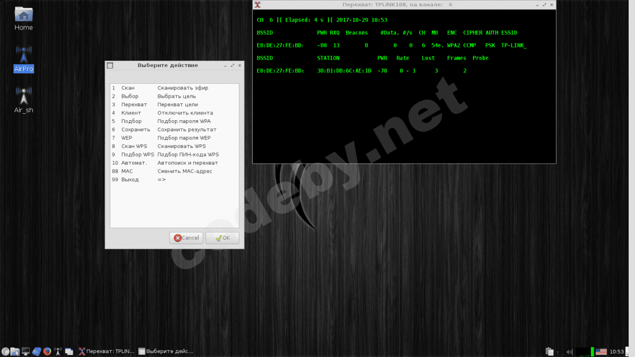Select row 4 Клиент Отключить клиента
This screenshot has width=635, height=357.
[x=174, y=113]
